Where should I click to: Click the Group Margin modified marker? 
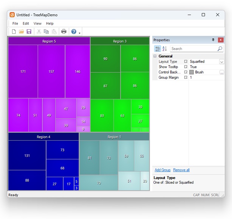[186, 77]
